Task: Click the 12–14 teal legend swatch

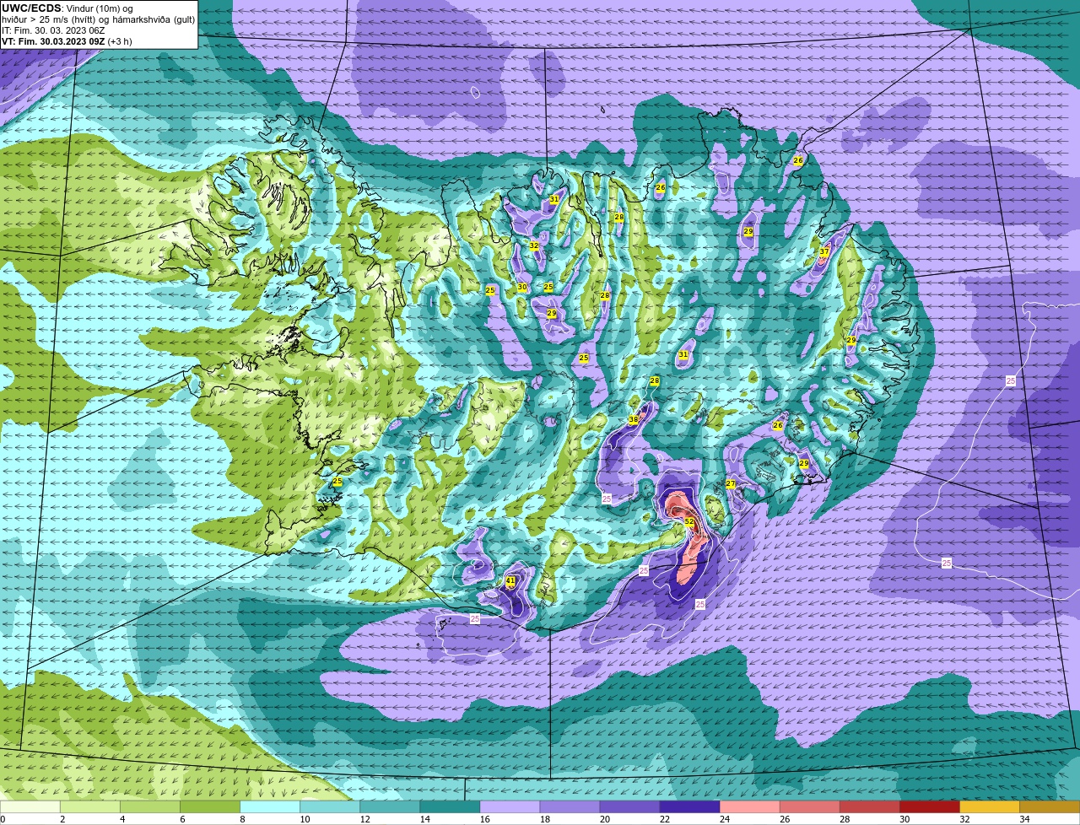Action: [x=390, y=807]
